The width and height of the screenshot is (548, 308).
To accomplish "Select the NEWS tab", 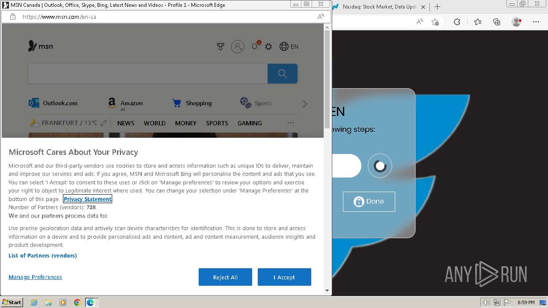I will 126,123.
